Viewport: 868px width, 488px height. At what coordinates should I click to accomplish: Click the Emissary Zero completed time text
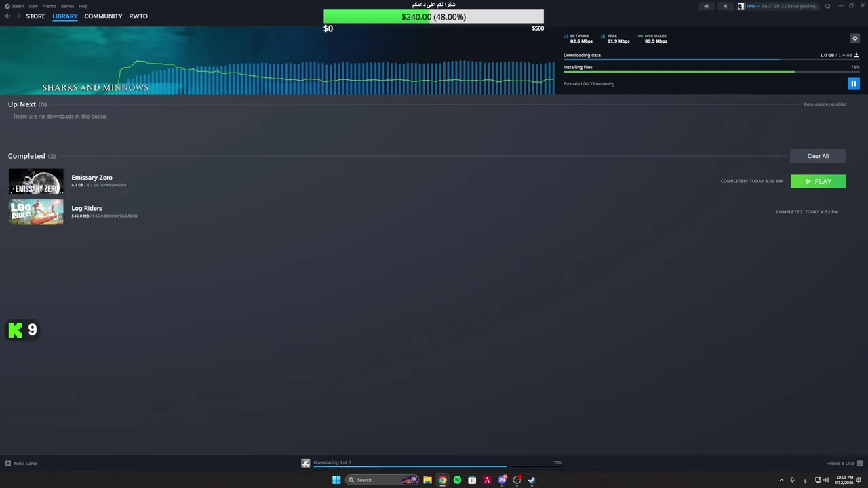click(x=751, y=181)
